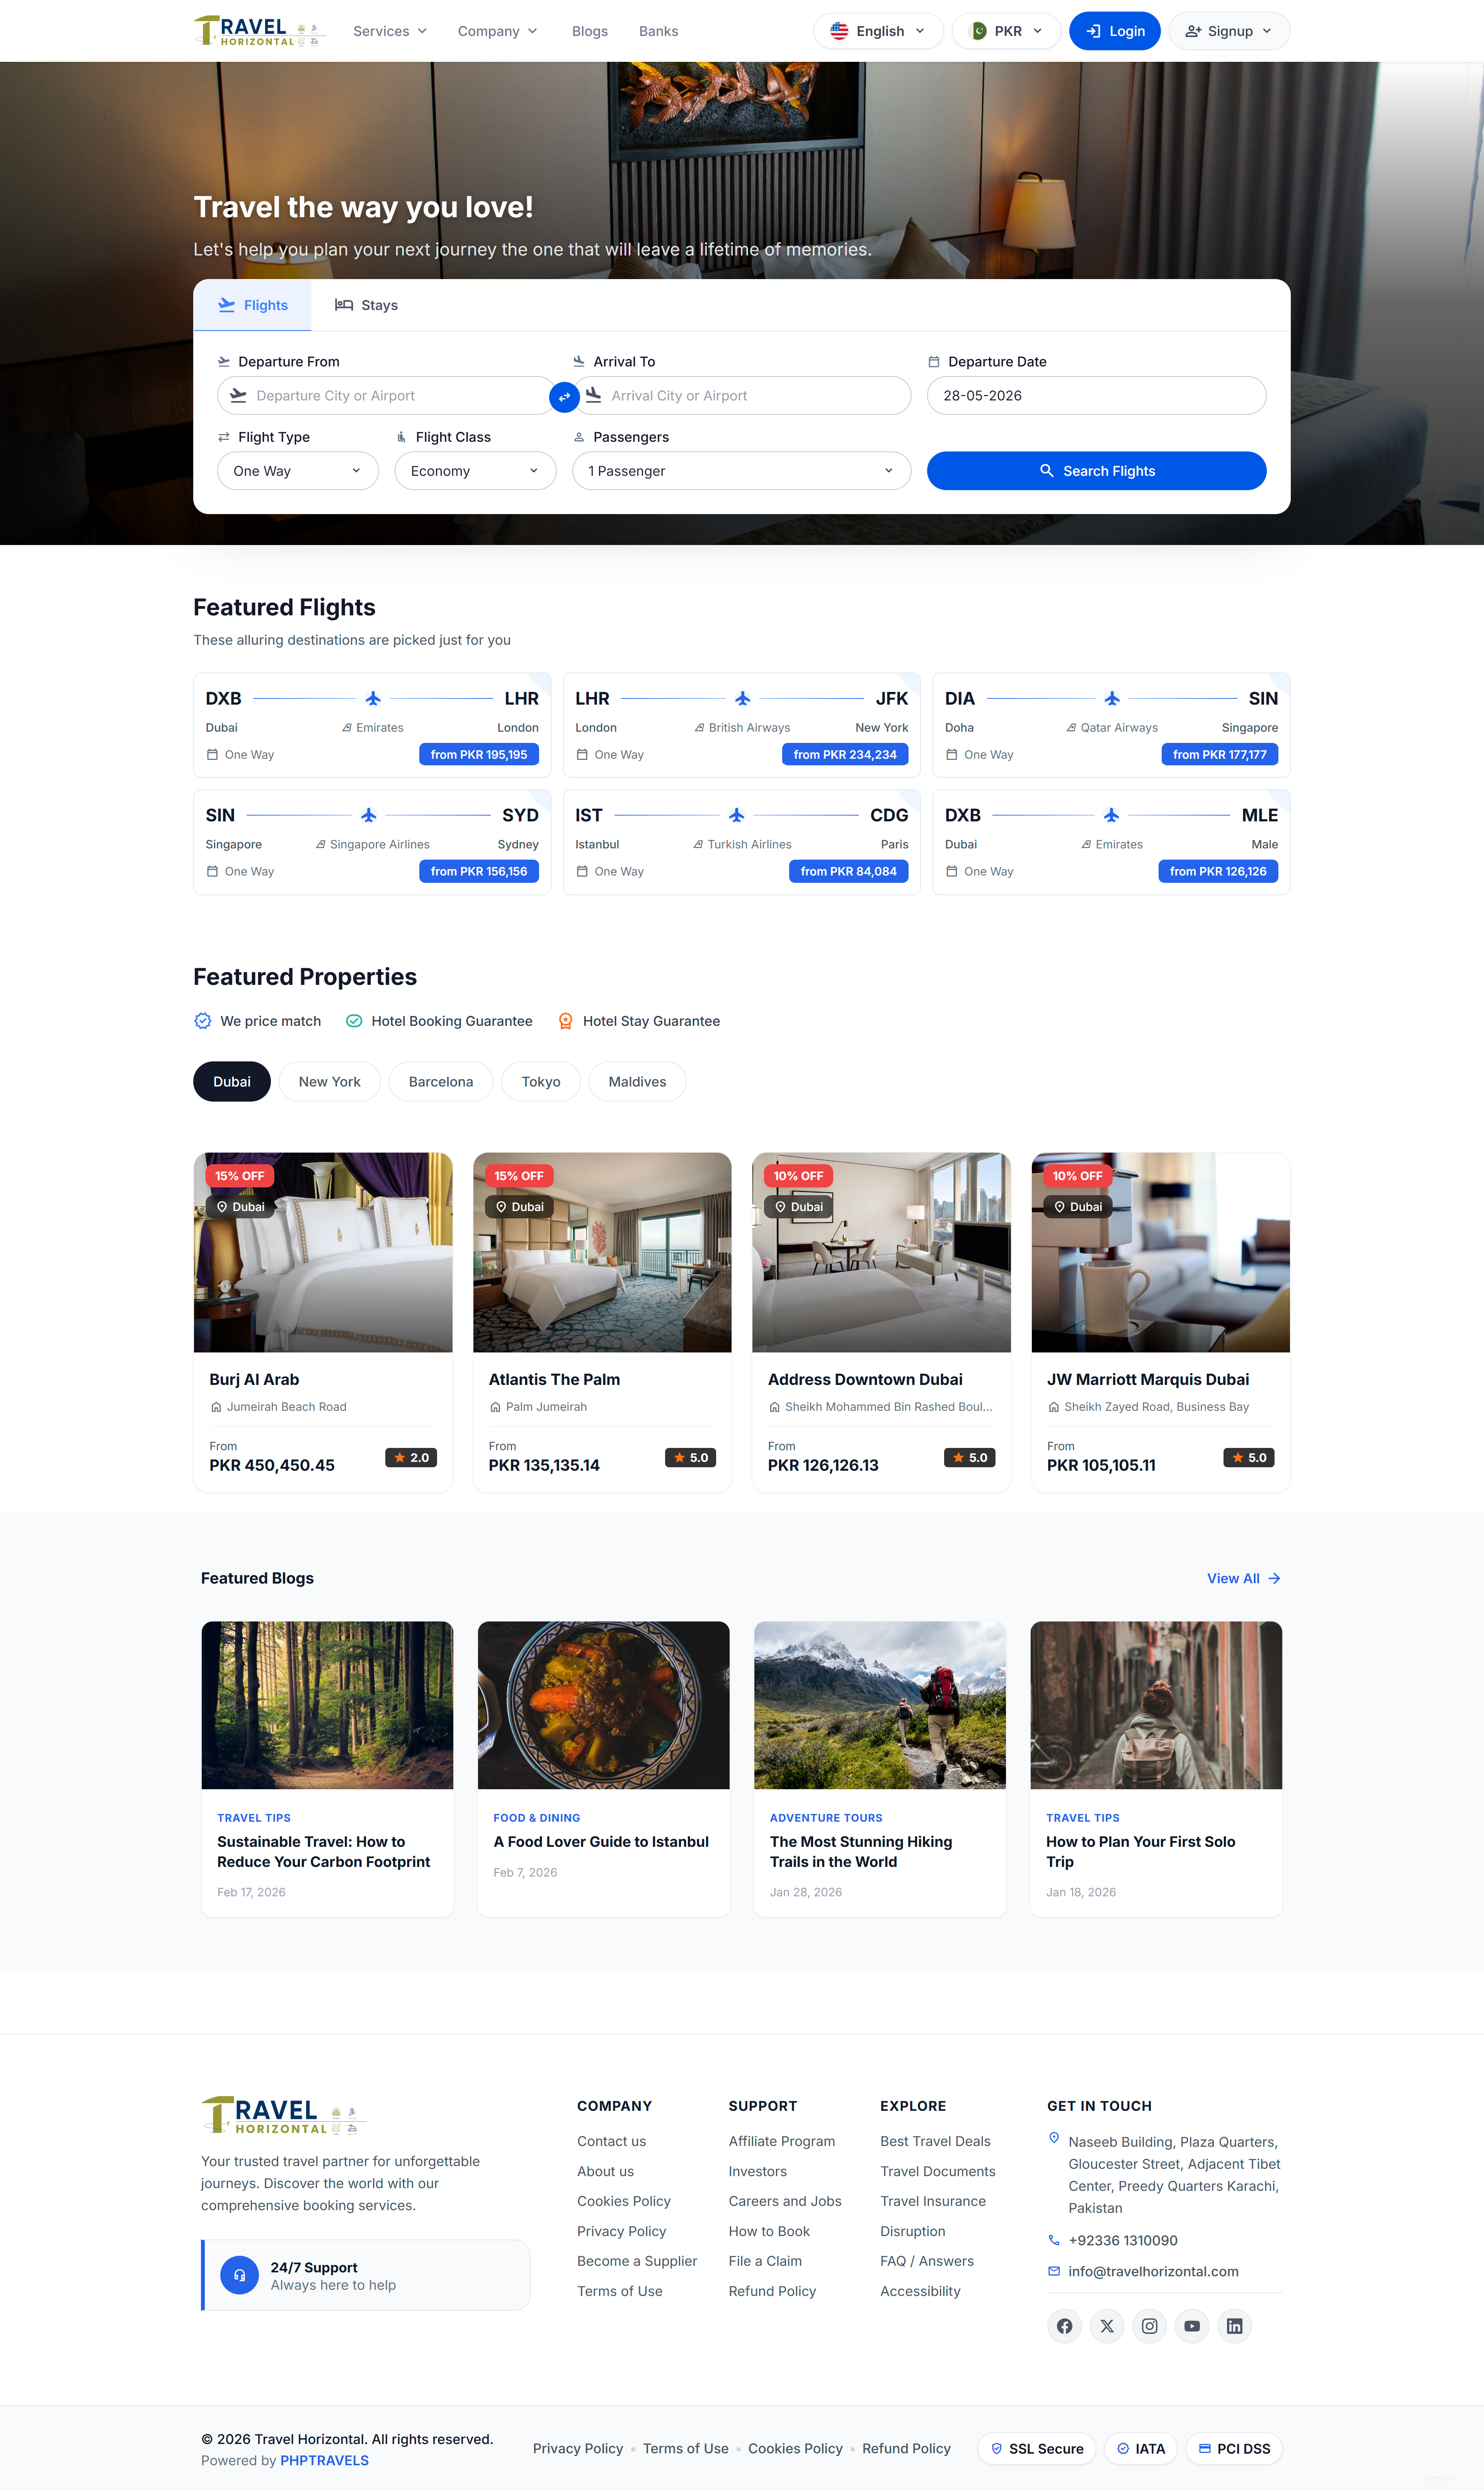1484x2490 pixels.
Task: Click the calendar icon beside Departure Date label
Action: click(x=934, y=362)
